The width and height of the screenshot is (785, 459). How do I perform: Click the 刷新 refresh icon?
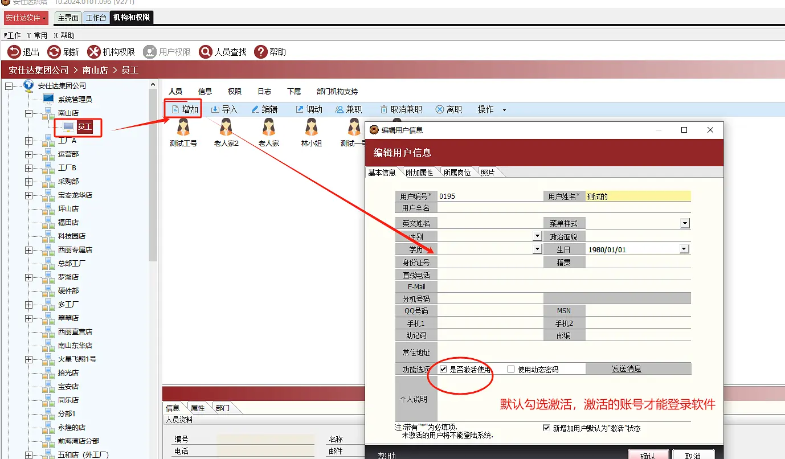point(54,52)
